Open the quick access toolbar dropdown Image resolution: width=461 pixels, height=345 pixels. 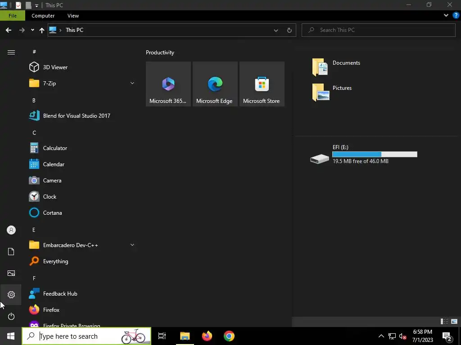(x=36, y=5)
